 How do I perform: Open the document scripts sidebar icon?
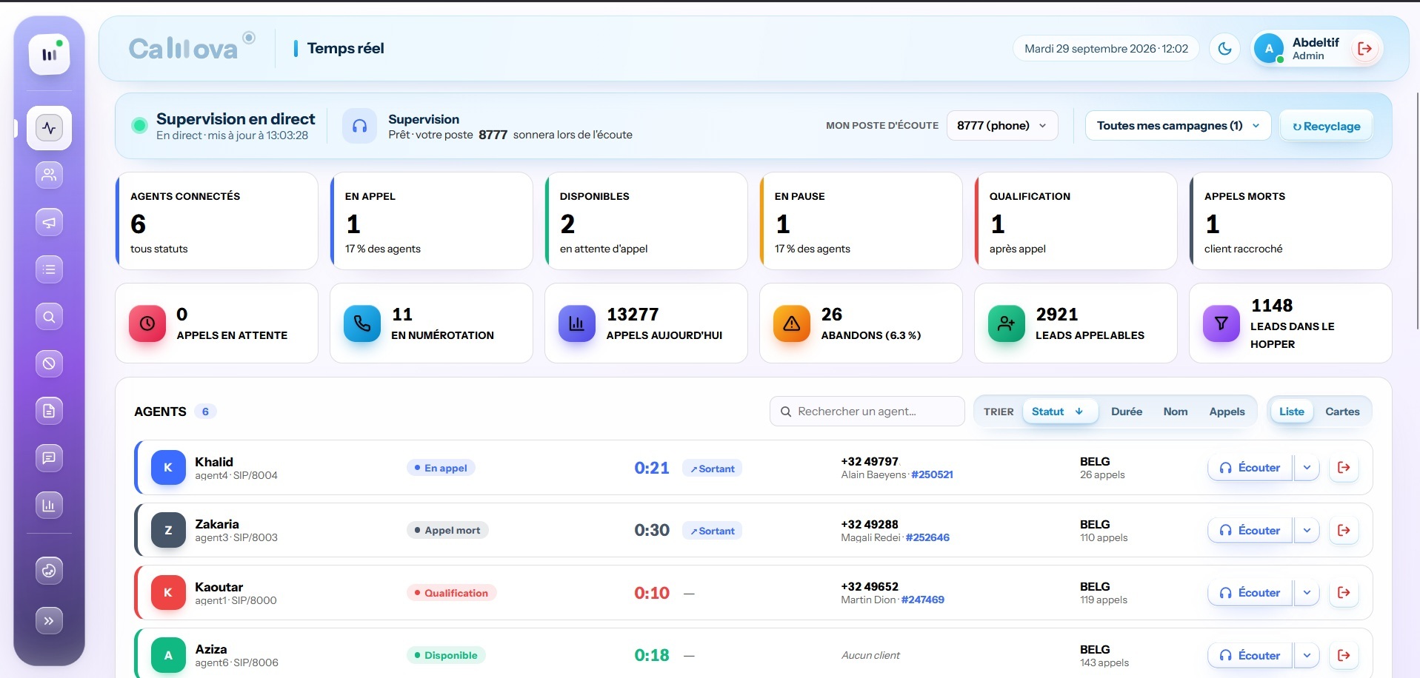point(49,411)
